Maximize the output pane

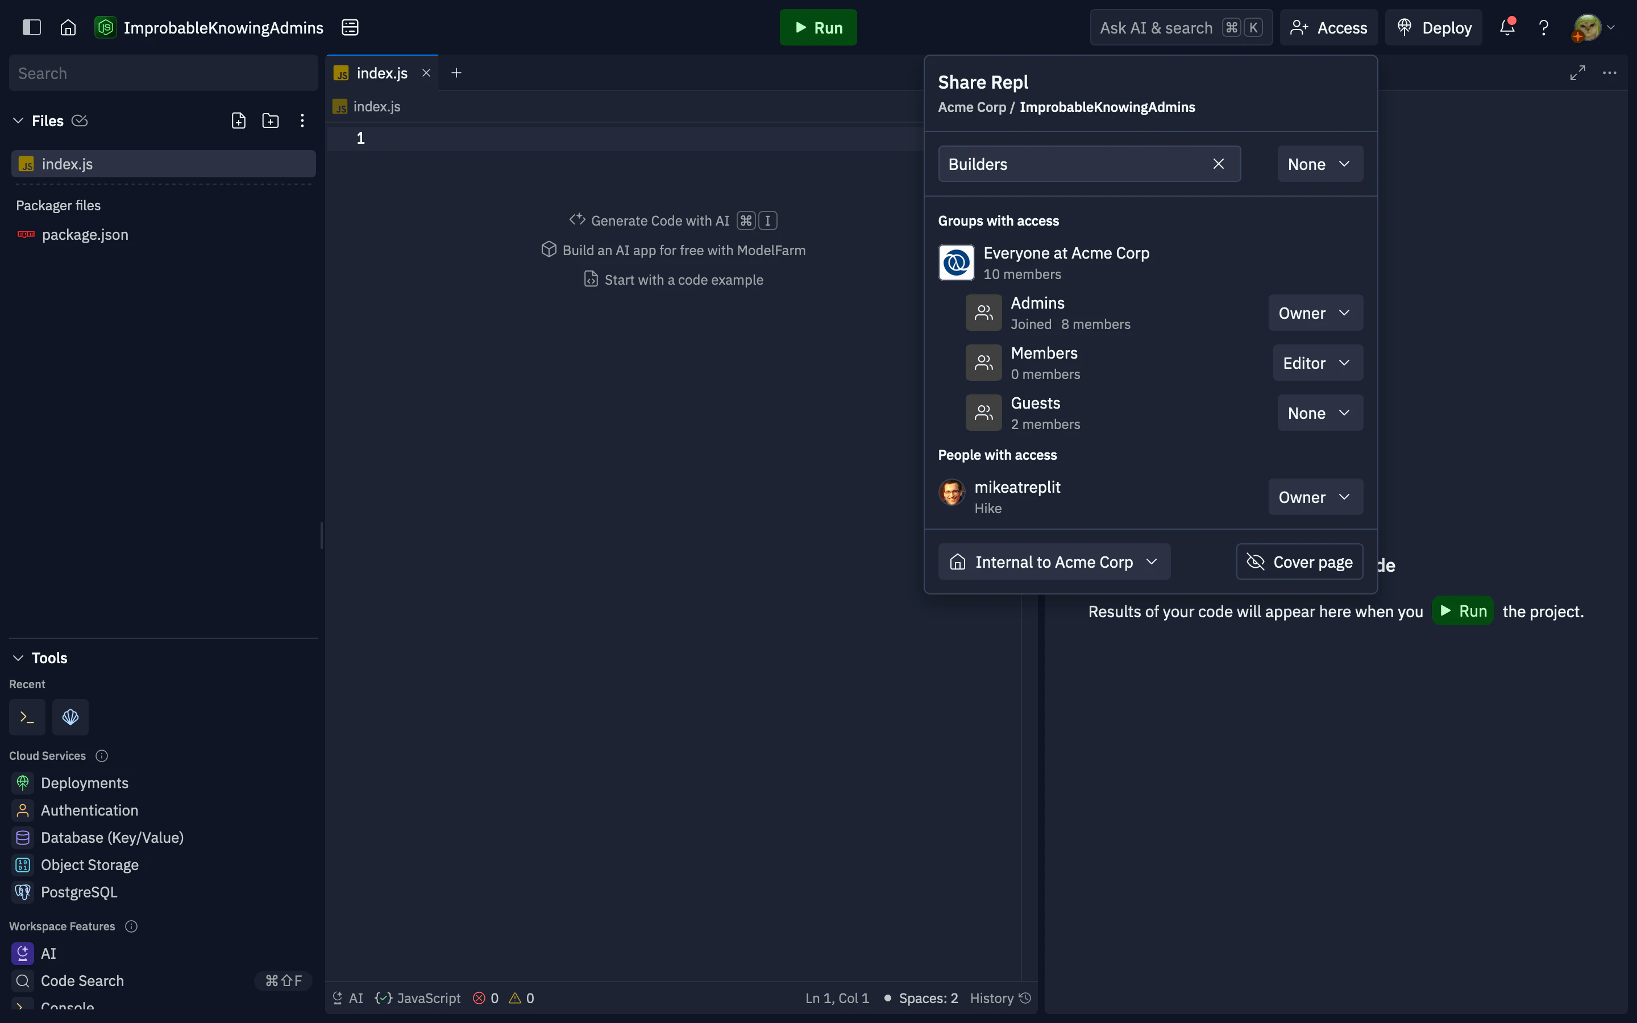[1577, 72]
